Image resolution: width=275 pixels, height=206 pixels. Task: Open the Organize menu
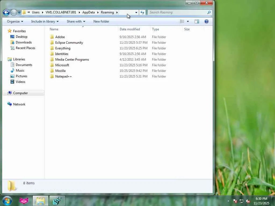pyautogui.click(x=15, y=21)
